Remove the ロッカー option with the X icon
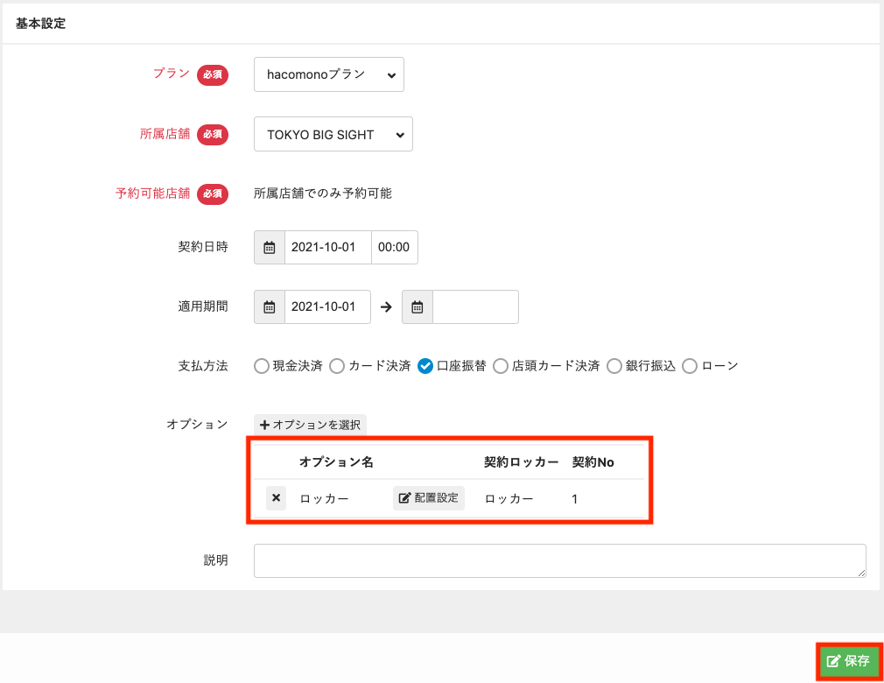Screen dimensions: 884x683 point(276,498)
